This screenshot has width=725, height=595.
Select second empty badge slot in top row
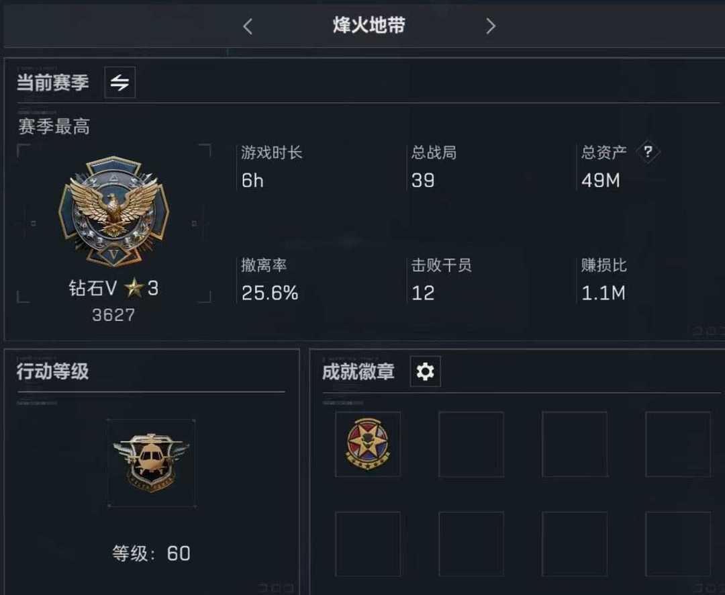(471, 444)
